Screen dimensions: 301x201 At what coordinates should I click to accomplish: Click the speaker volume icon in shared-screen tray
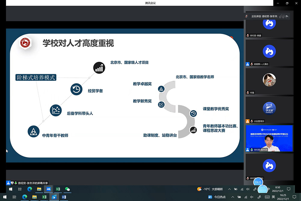point(248,189)
